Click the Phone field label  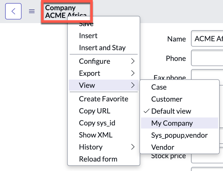[176, 58]
